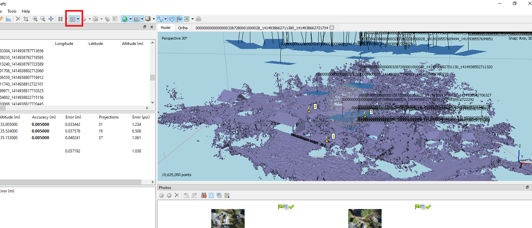
Task: Click the Remove Cameras X icon in Photos pane
Action: (x=177, y=195)
